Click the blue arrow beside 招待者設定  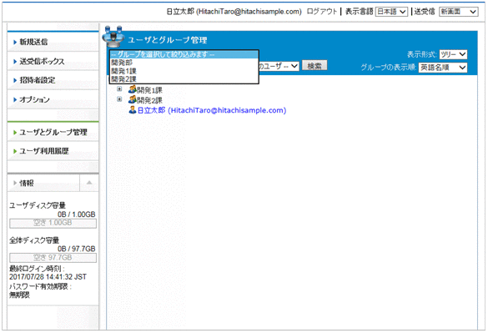(x=15, y=80)
